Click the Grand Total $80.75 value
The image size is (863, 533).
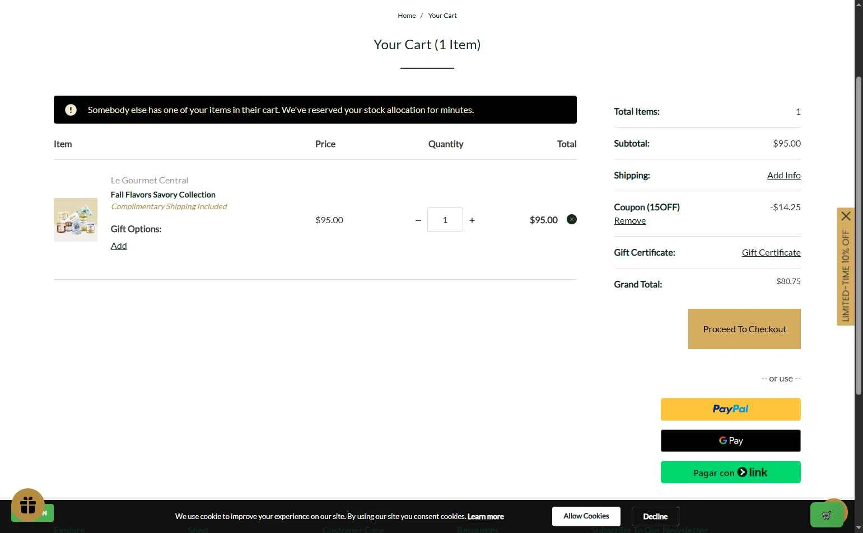(789, 281)
